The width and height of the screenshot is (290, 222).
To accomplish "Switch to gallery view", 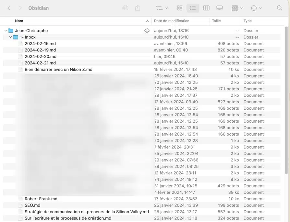I will pos(219,8).
